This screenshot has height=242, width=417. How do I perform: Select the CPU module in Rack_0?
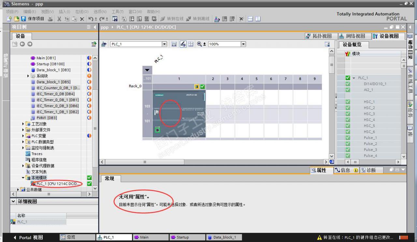[x=179, y=114]
